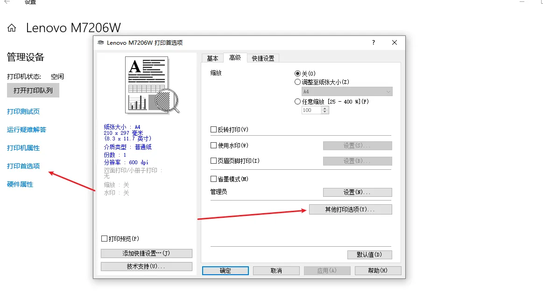Open the 打印测试页 link
The height and width of the screenshot is (305, 543).
coord(23,112)
